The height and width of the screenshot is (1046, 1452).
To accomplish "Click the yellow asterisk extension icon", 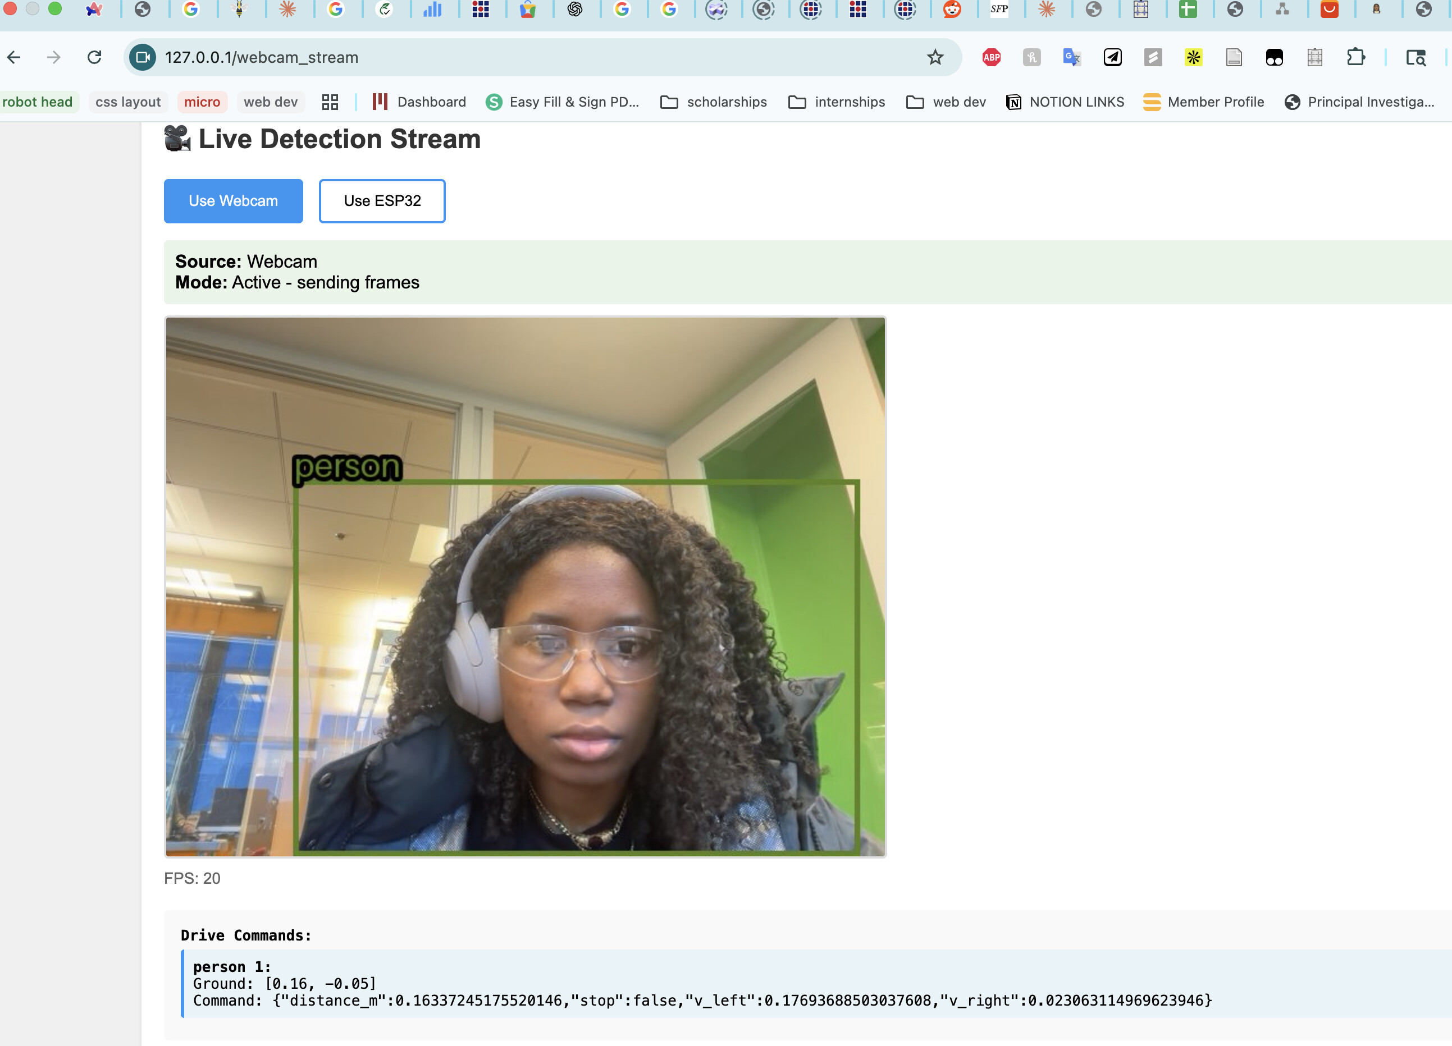I will tap(1193, 58).
